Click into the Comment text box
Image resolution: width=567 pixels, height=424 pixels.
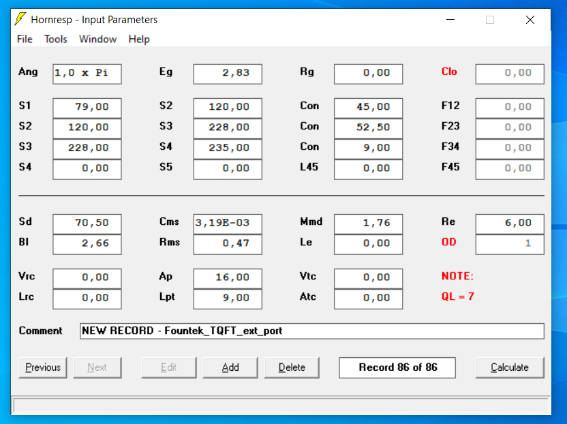coord(312,331)
